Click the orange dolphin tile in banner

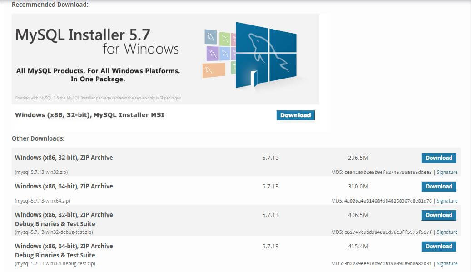[213, 70]
